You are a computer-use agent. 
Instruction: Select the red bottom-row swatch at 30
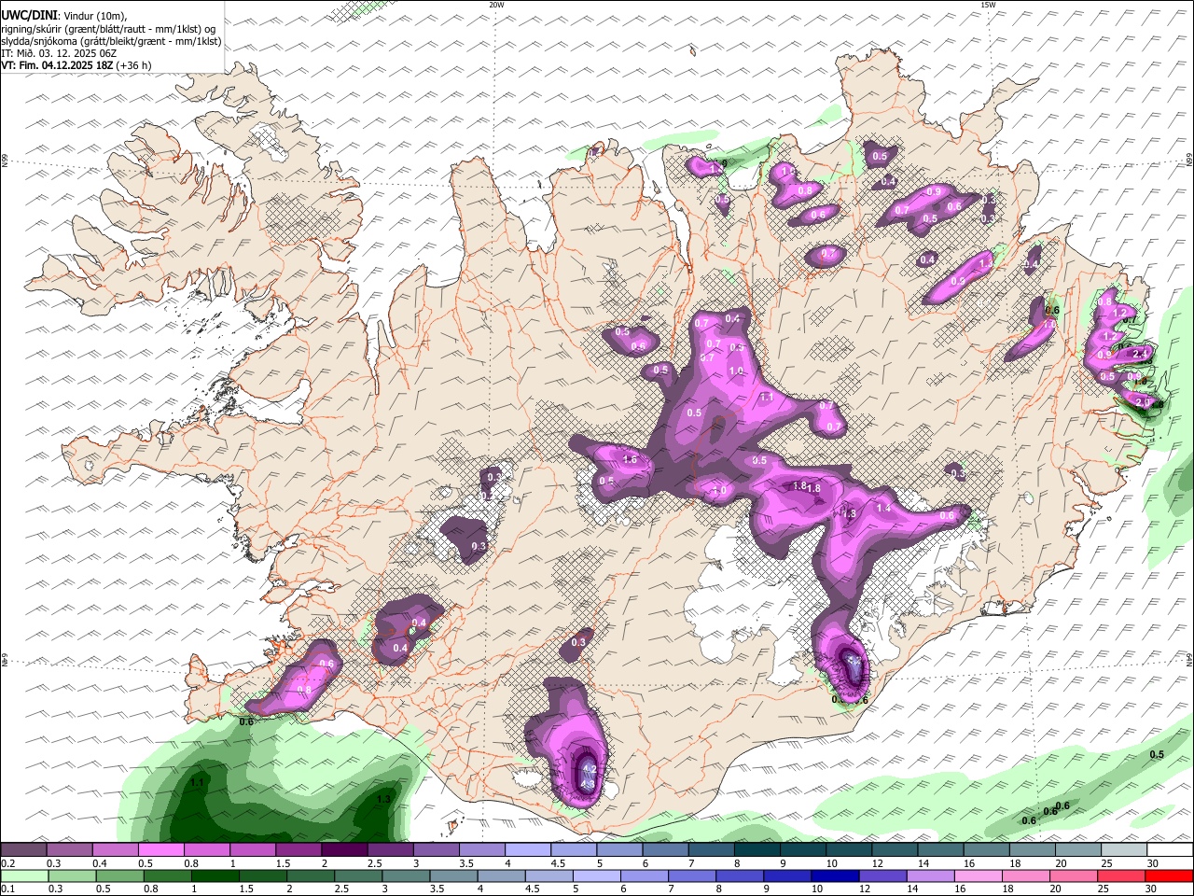(1169, 875)
